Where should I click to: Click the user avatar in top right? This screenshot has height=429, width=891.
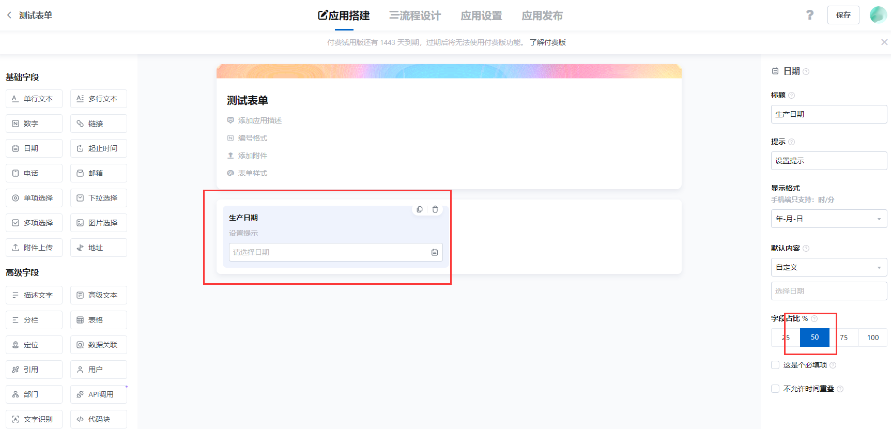(878, 15)
